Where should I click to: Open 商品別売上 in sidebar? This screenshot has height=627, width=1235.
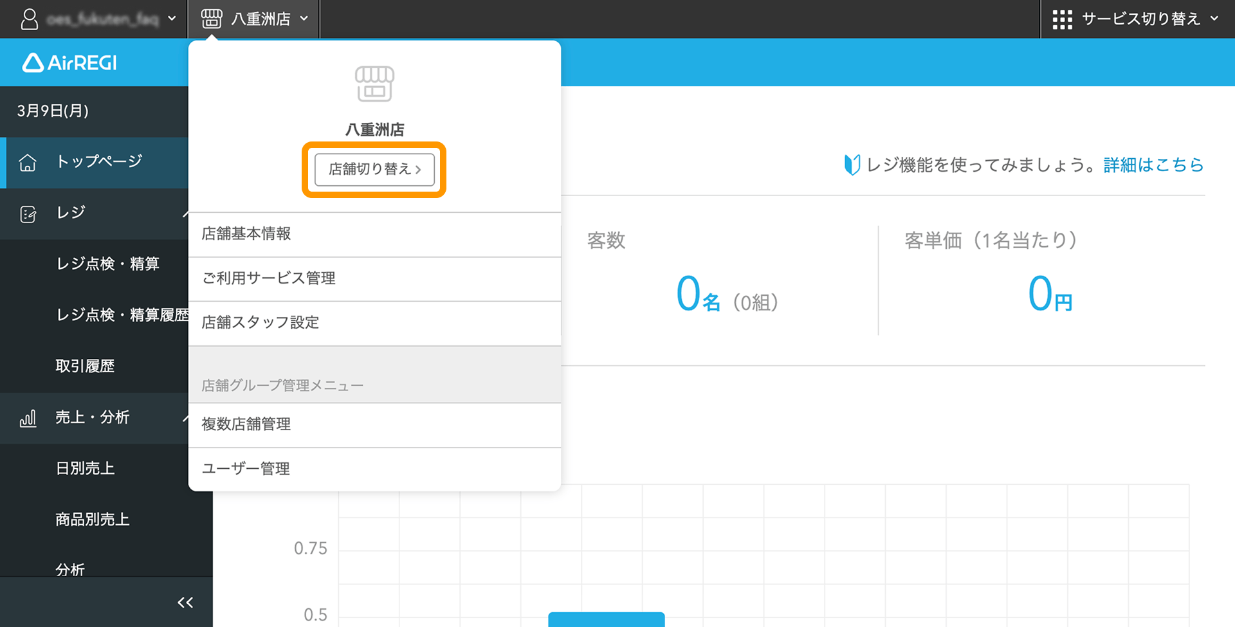click(x=93, y=519)
